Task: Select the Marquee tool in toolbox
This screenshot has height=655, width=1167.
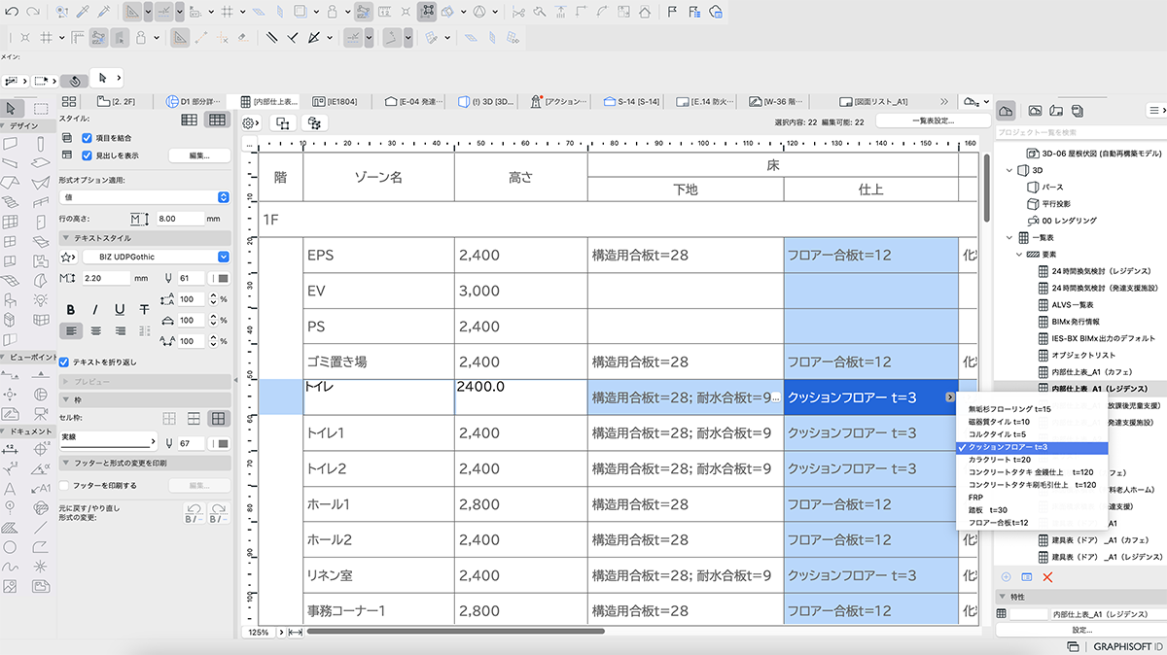Action: click(40, 108)
